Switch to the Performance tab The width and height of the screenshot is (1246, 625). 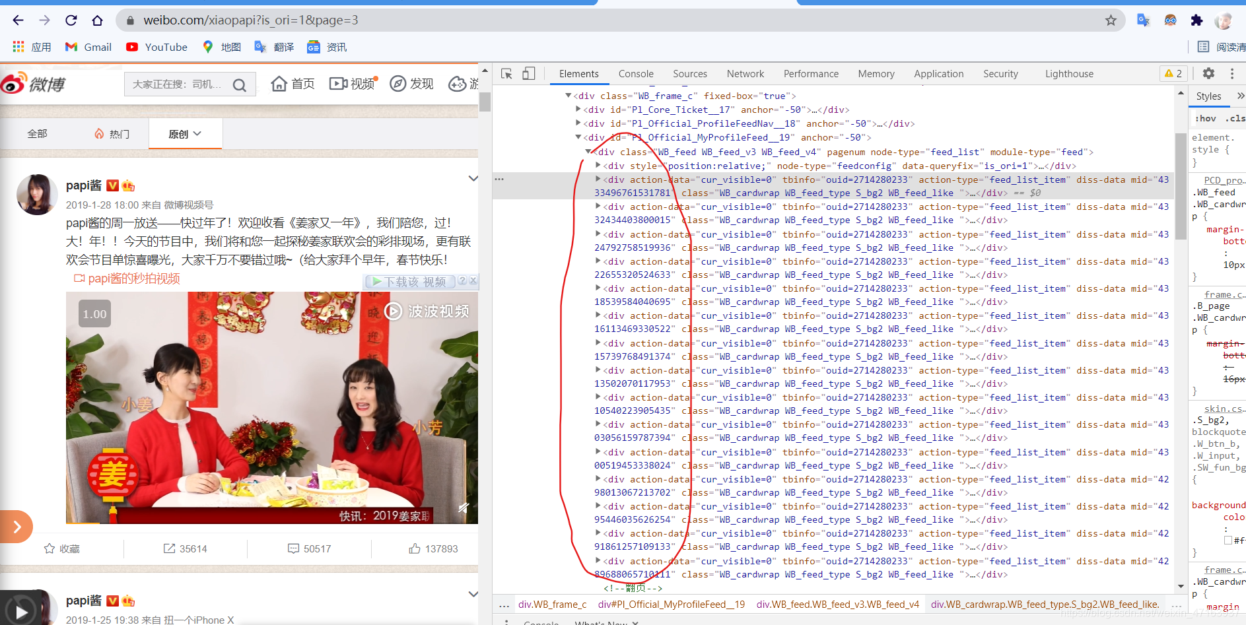coord(811,74)
